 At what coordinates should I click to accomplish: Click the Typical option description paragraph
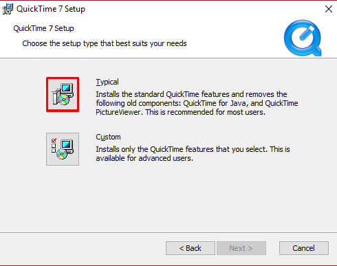pos(197,103)
